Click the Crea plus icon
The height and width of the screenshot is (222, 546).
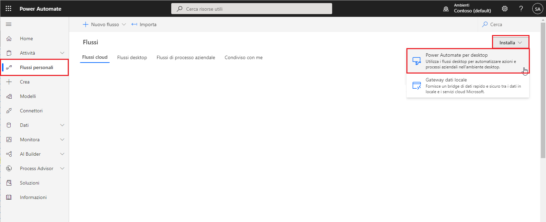click(x=9, y=82)
